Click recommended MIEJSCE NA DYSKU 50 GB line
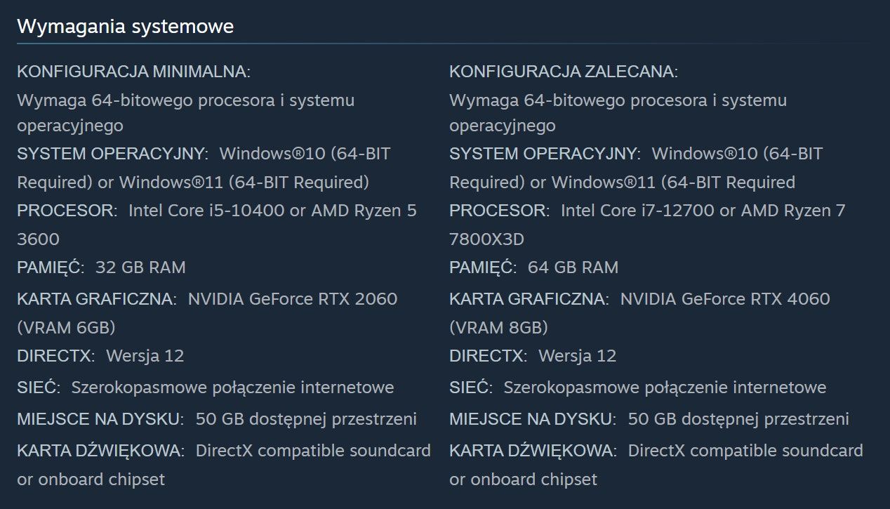 tap(649, 419)
